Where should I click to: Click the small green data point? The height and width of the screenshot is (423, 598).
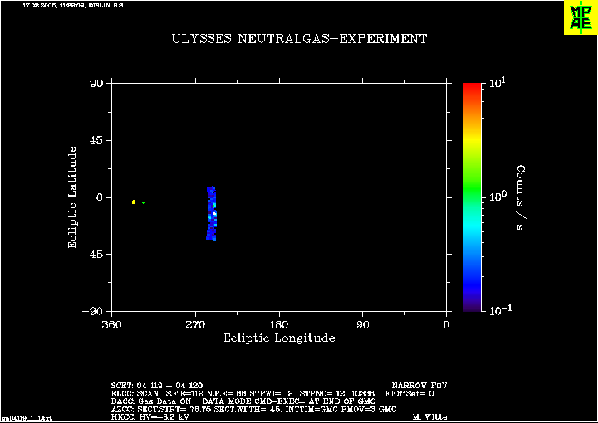point(143,202)
